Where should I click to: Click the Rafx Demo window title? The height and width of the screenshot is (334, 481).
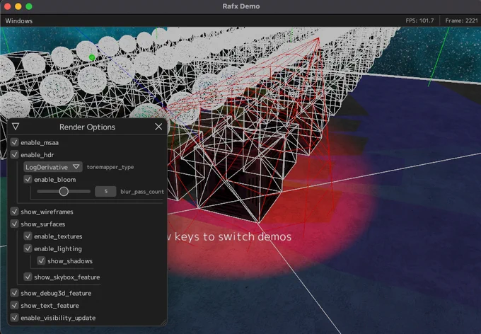241,6
